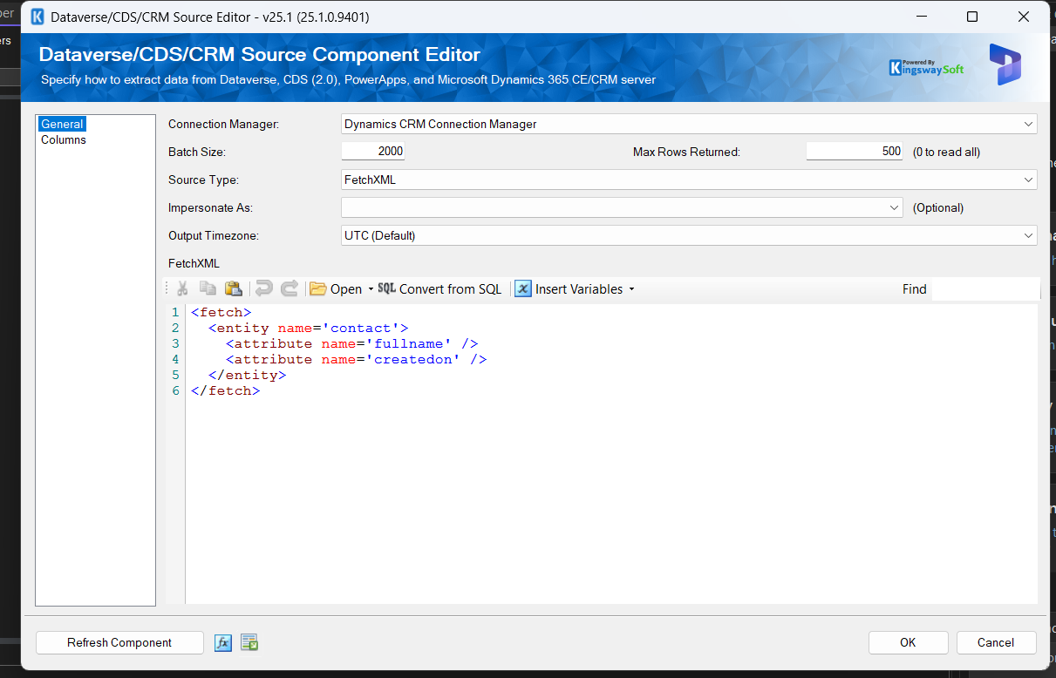Click the Cancel button

coord(996,642)
